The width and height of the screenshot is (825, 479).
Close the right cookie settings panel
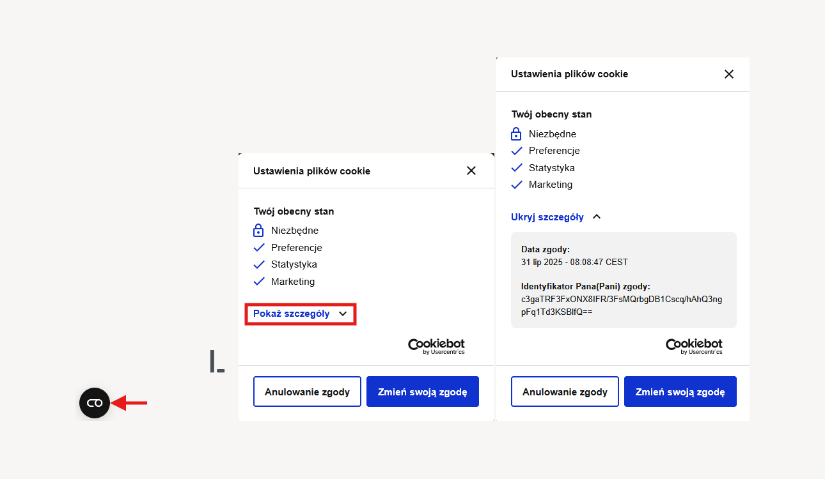[729, 74]
